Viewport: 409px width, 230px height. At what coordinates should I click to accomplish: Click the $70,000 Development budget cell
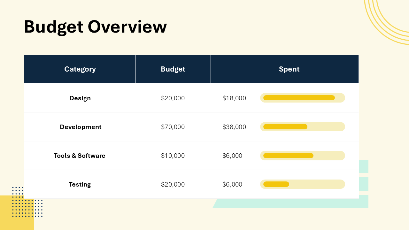(173, 127)
